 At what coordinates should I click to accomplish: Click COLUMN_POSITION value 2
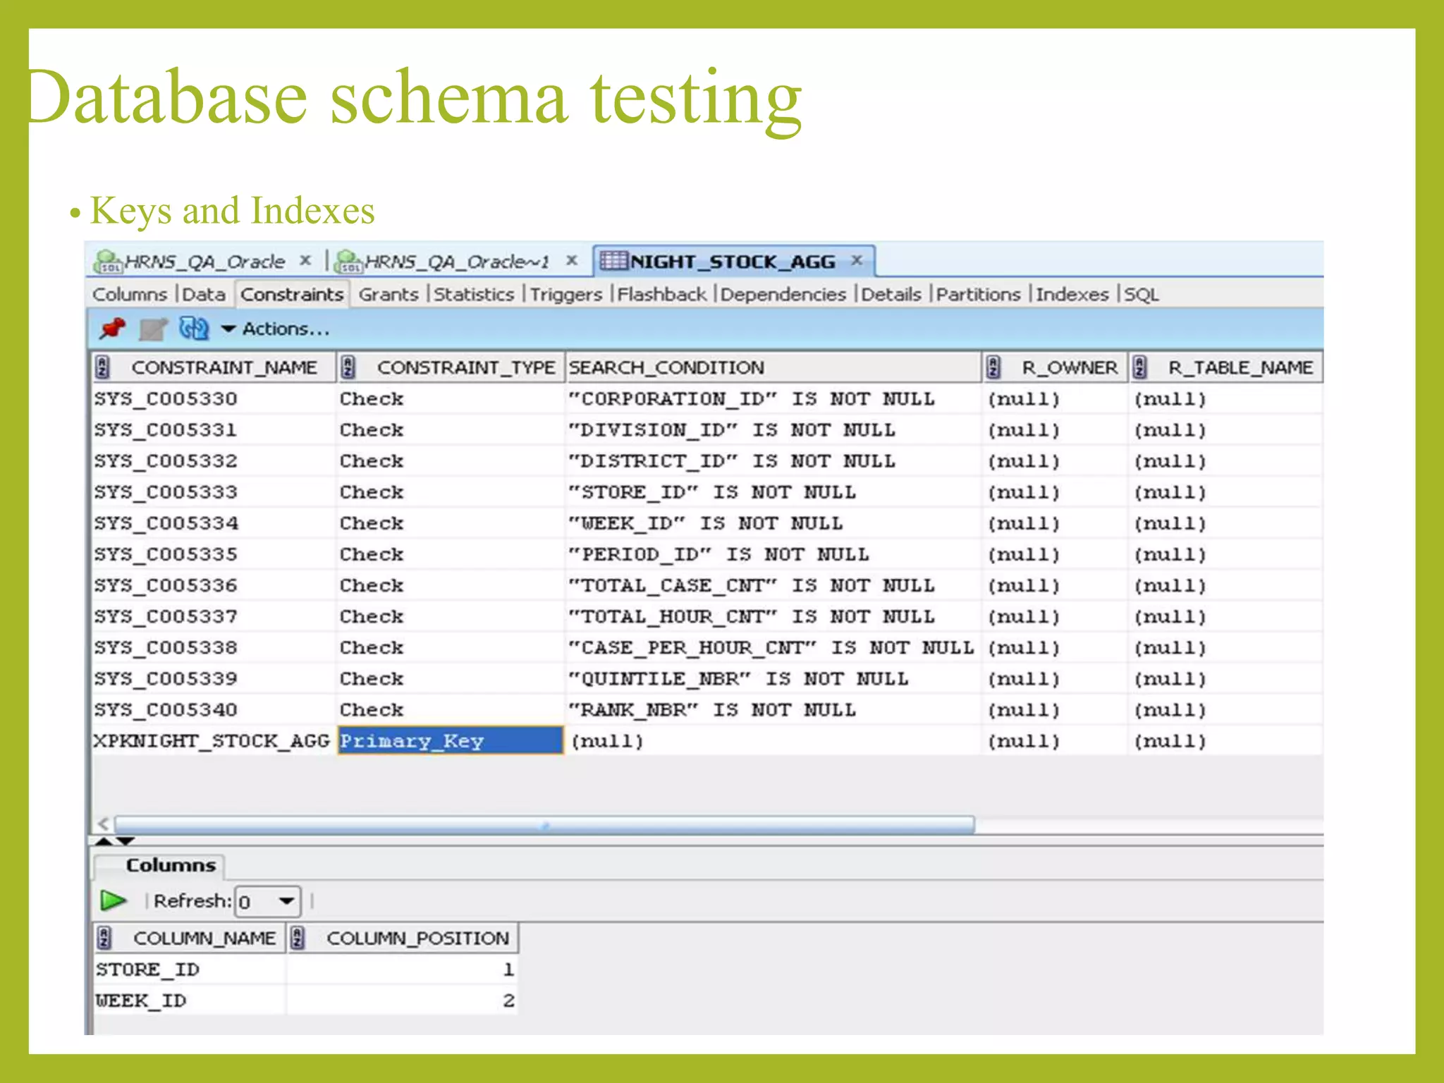click(508, 1001)
